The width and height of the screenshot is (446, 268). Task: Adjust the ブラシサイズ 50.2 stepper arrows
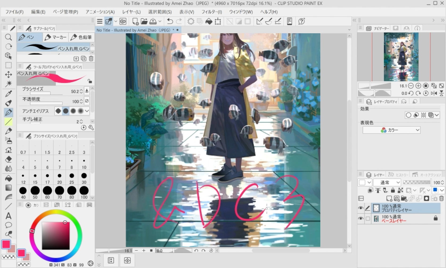(81, 91)
